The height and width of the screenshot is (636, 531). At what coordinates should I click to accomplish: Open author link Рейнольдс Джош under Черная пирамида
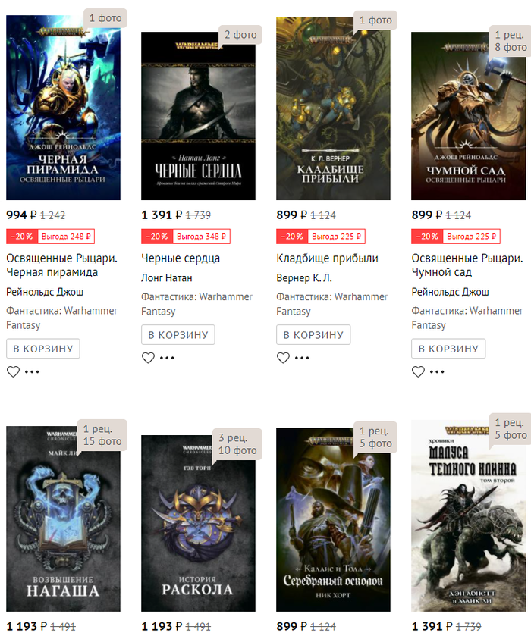tap(45, 292)
